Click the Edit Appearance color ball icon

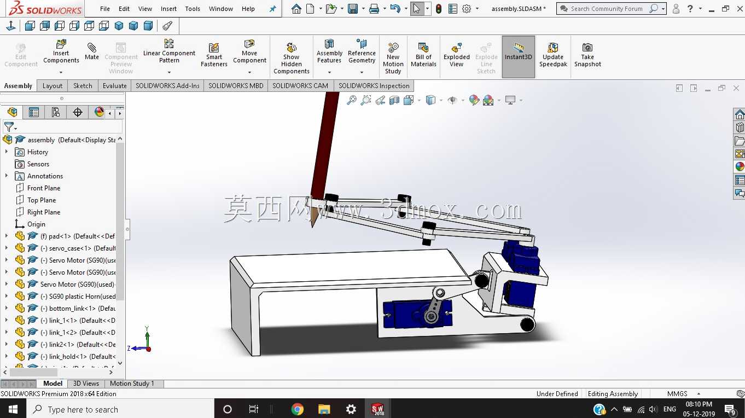point(474,100)
